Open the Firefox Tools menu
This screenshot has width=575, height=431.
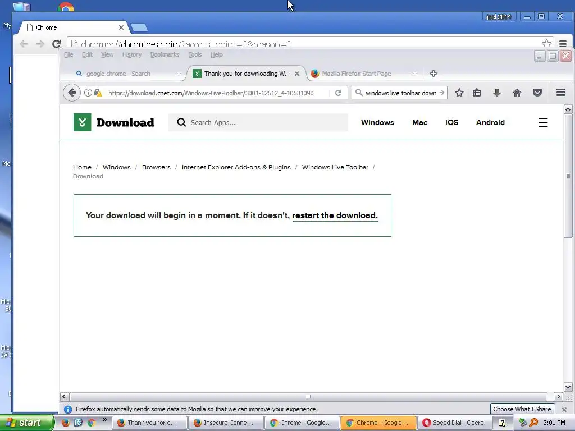[x=195, y=54]
